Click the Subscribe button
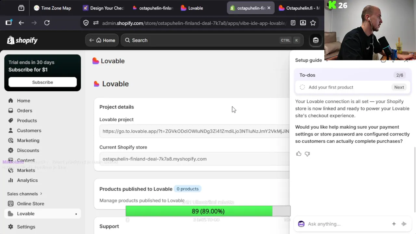The width and height of the screenshot is (416, 234). pyautogui.click(x=43, y=82)
